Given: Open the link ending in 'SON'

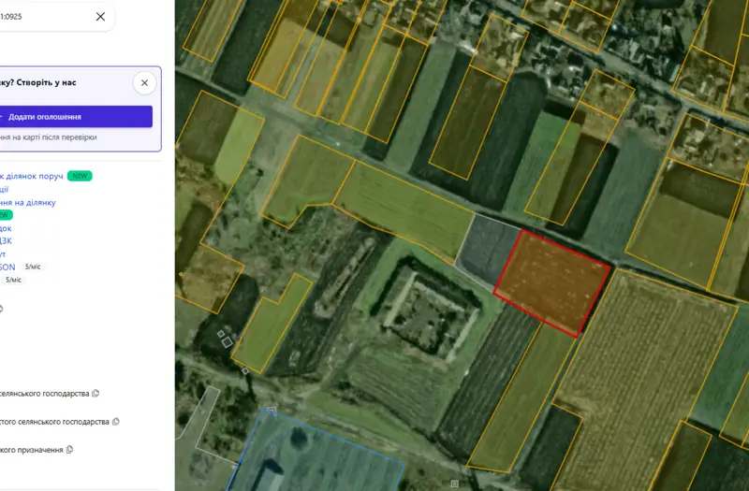Looking at the screenshot, I should (7, 267).
